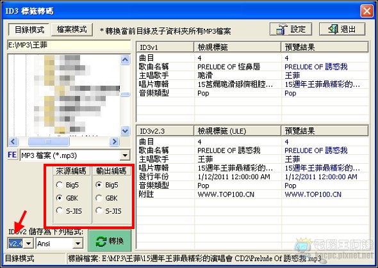This screenshot has width=378, height=268.
Task: Select Big5 as source encoding
Action: [x=60, y=185]
